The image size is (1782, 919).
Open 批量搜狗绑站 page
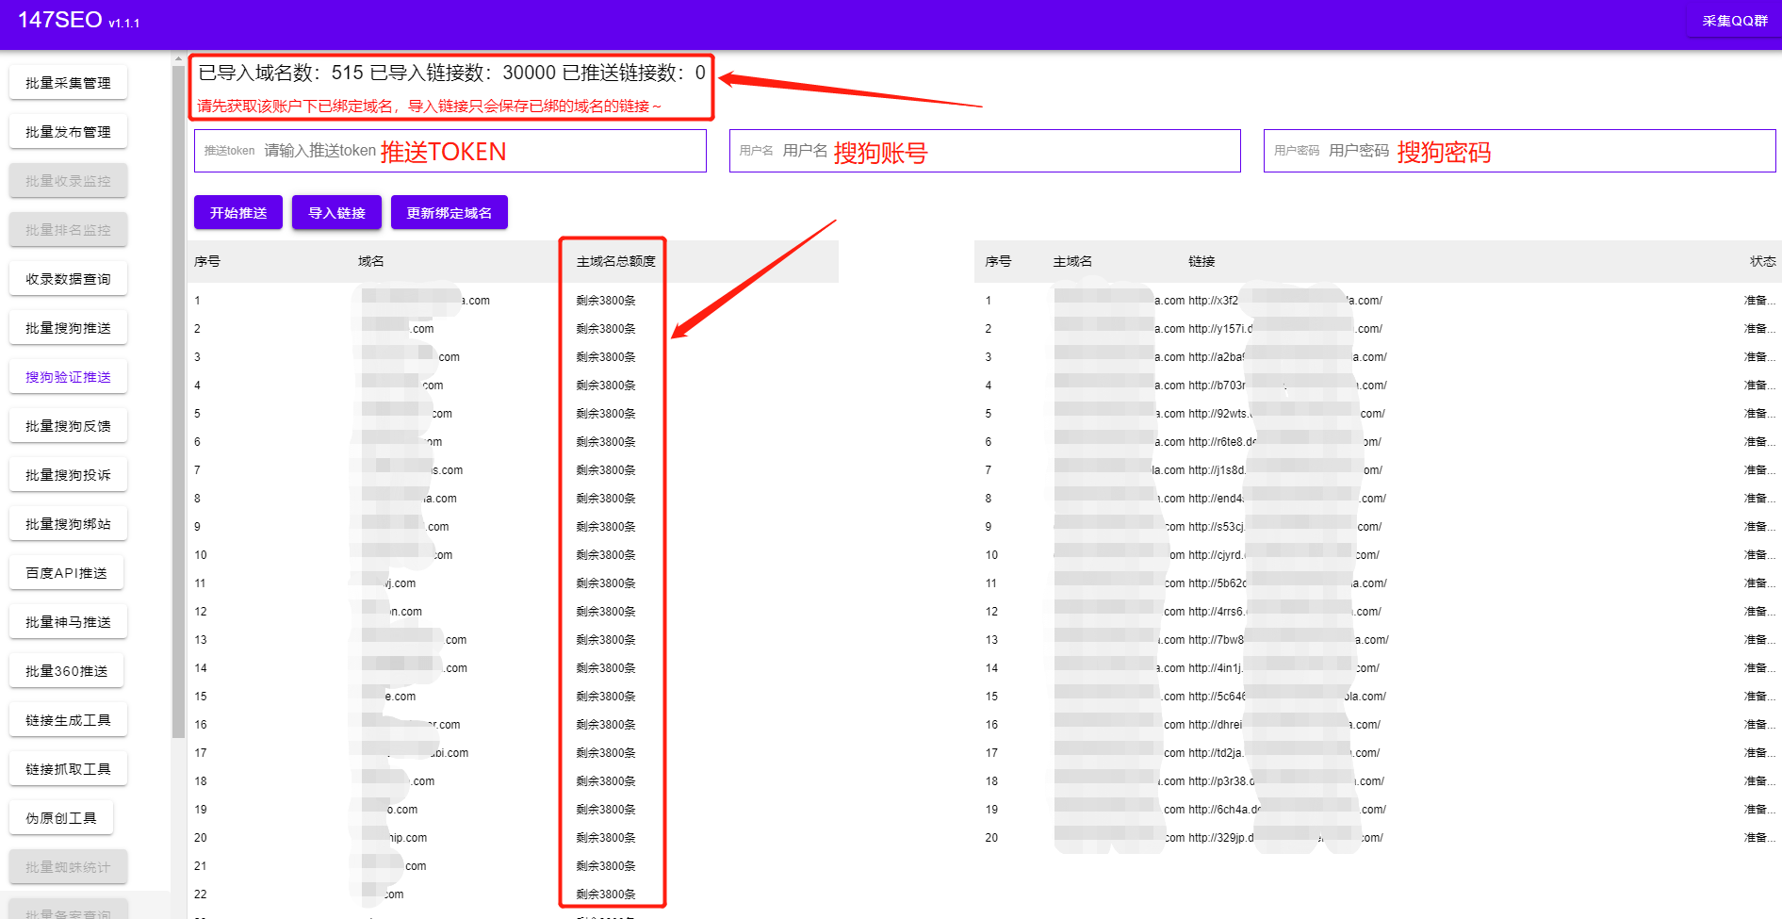(68, 524)
